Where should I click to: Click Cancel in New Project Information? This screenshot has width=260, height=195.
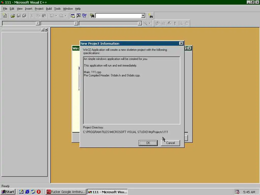point(170,143)
